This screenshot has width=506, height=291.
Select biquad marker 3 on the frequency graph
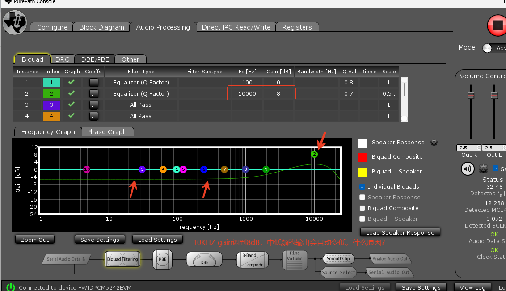(142, 169)
